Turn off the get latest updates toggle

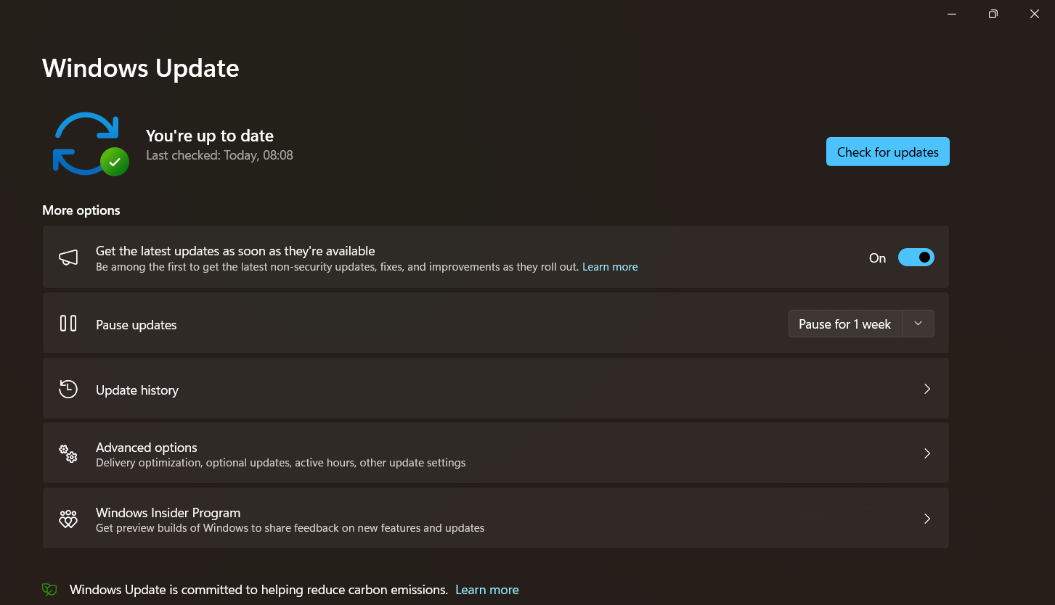coord(916,258)
